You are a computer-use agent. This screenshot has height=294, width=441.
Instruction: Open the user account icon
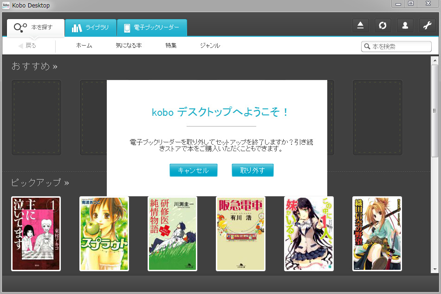coord(405,26)
